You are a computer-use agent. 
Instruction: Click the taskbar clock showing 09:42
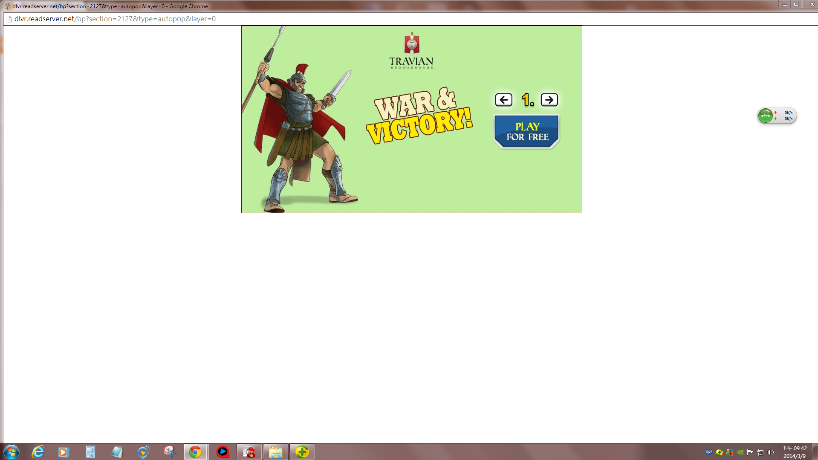pyautogui.click(x=795, y=452)
